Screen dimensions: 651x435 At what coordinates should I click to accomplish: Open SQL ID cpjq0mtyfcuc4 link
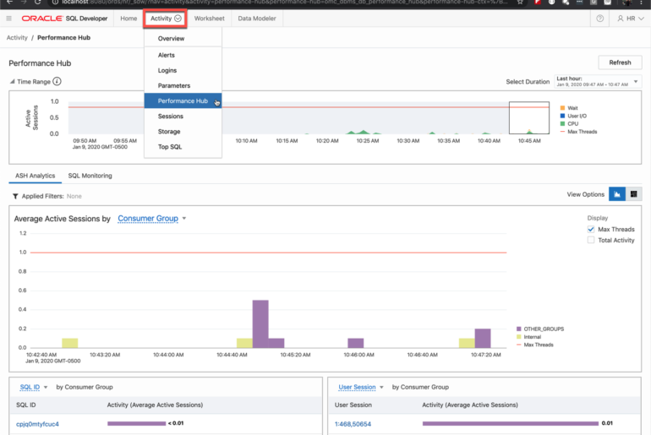coord(38,423)
